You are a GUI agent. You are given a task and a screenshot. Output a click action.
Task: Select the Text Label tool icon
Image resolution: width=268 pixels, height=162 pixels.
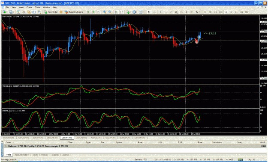[x=192, y=12]
